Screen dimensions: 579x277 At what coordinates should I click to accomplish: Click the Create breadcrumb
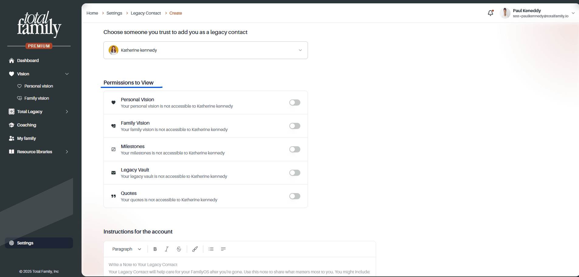point(176,13)
